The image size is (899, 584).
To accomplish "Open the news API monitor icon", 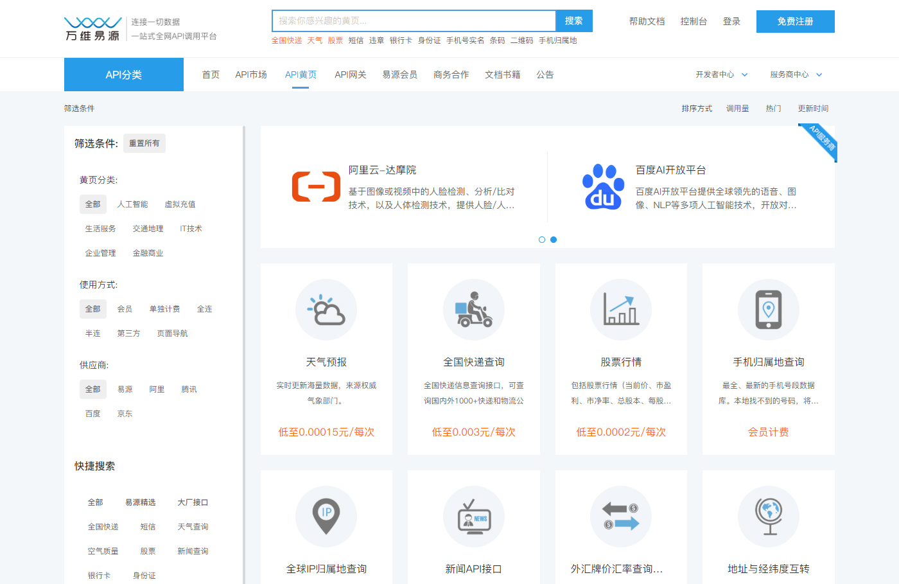I will click(x=474, y=517).
